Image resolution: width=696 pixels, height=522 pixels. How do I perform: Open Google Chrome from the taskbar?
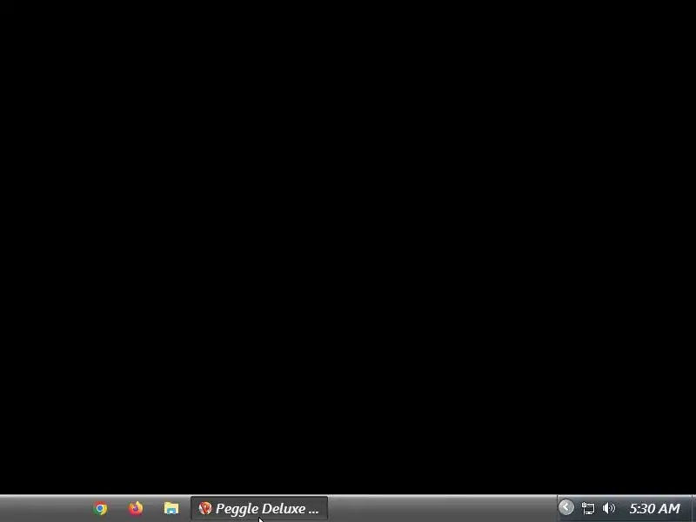pyautogui.click(x=101, y=508)
